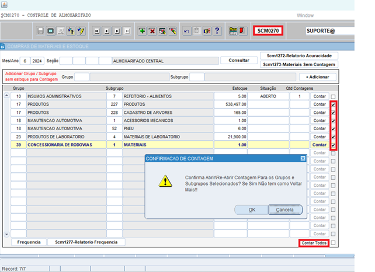The width and height of the screenshot is (375, 272).
Task: Toggle the checkbox for Refeitorio - Alimentos
Action: [333, 96]
